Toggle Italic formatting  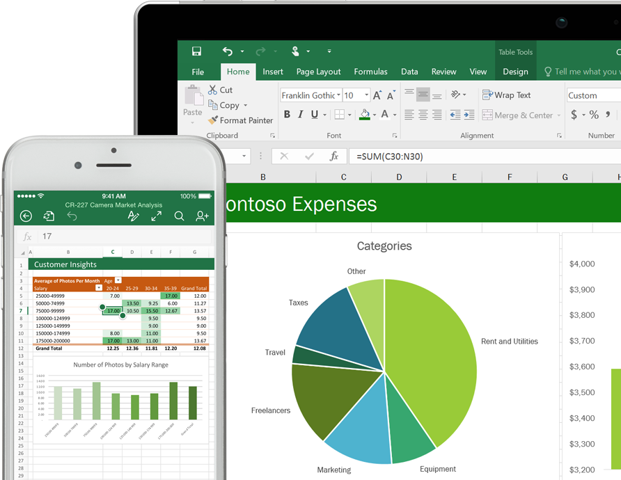tap(301, 115)
